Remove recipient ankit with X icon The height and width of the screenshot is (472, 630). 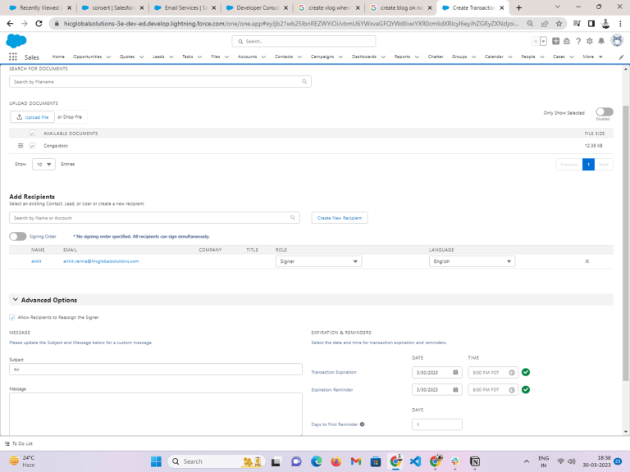587,261
